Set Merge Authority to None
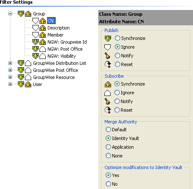This screenshot has height=189, width=193. (x=108, y=156)
